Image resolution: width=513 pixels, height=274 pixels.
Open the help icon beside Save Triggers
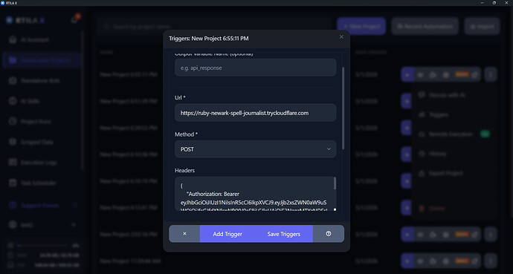[x=329, y=233]
